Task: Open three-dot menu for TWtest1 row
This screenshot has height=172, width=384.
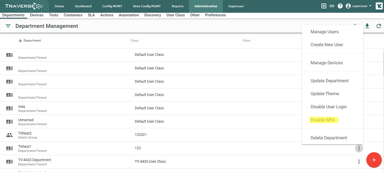Action: (x=359, y=148)
